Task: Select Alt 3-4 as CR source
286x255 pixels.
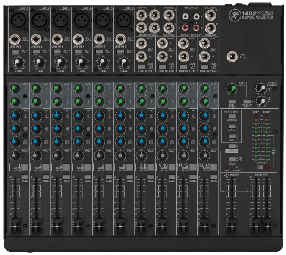Action: [232, 126]
